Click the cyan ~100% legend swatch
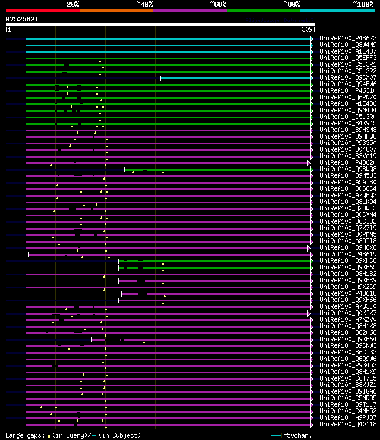 coord(337,11)
